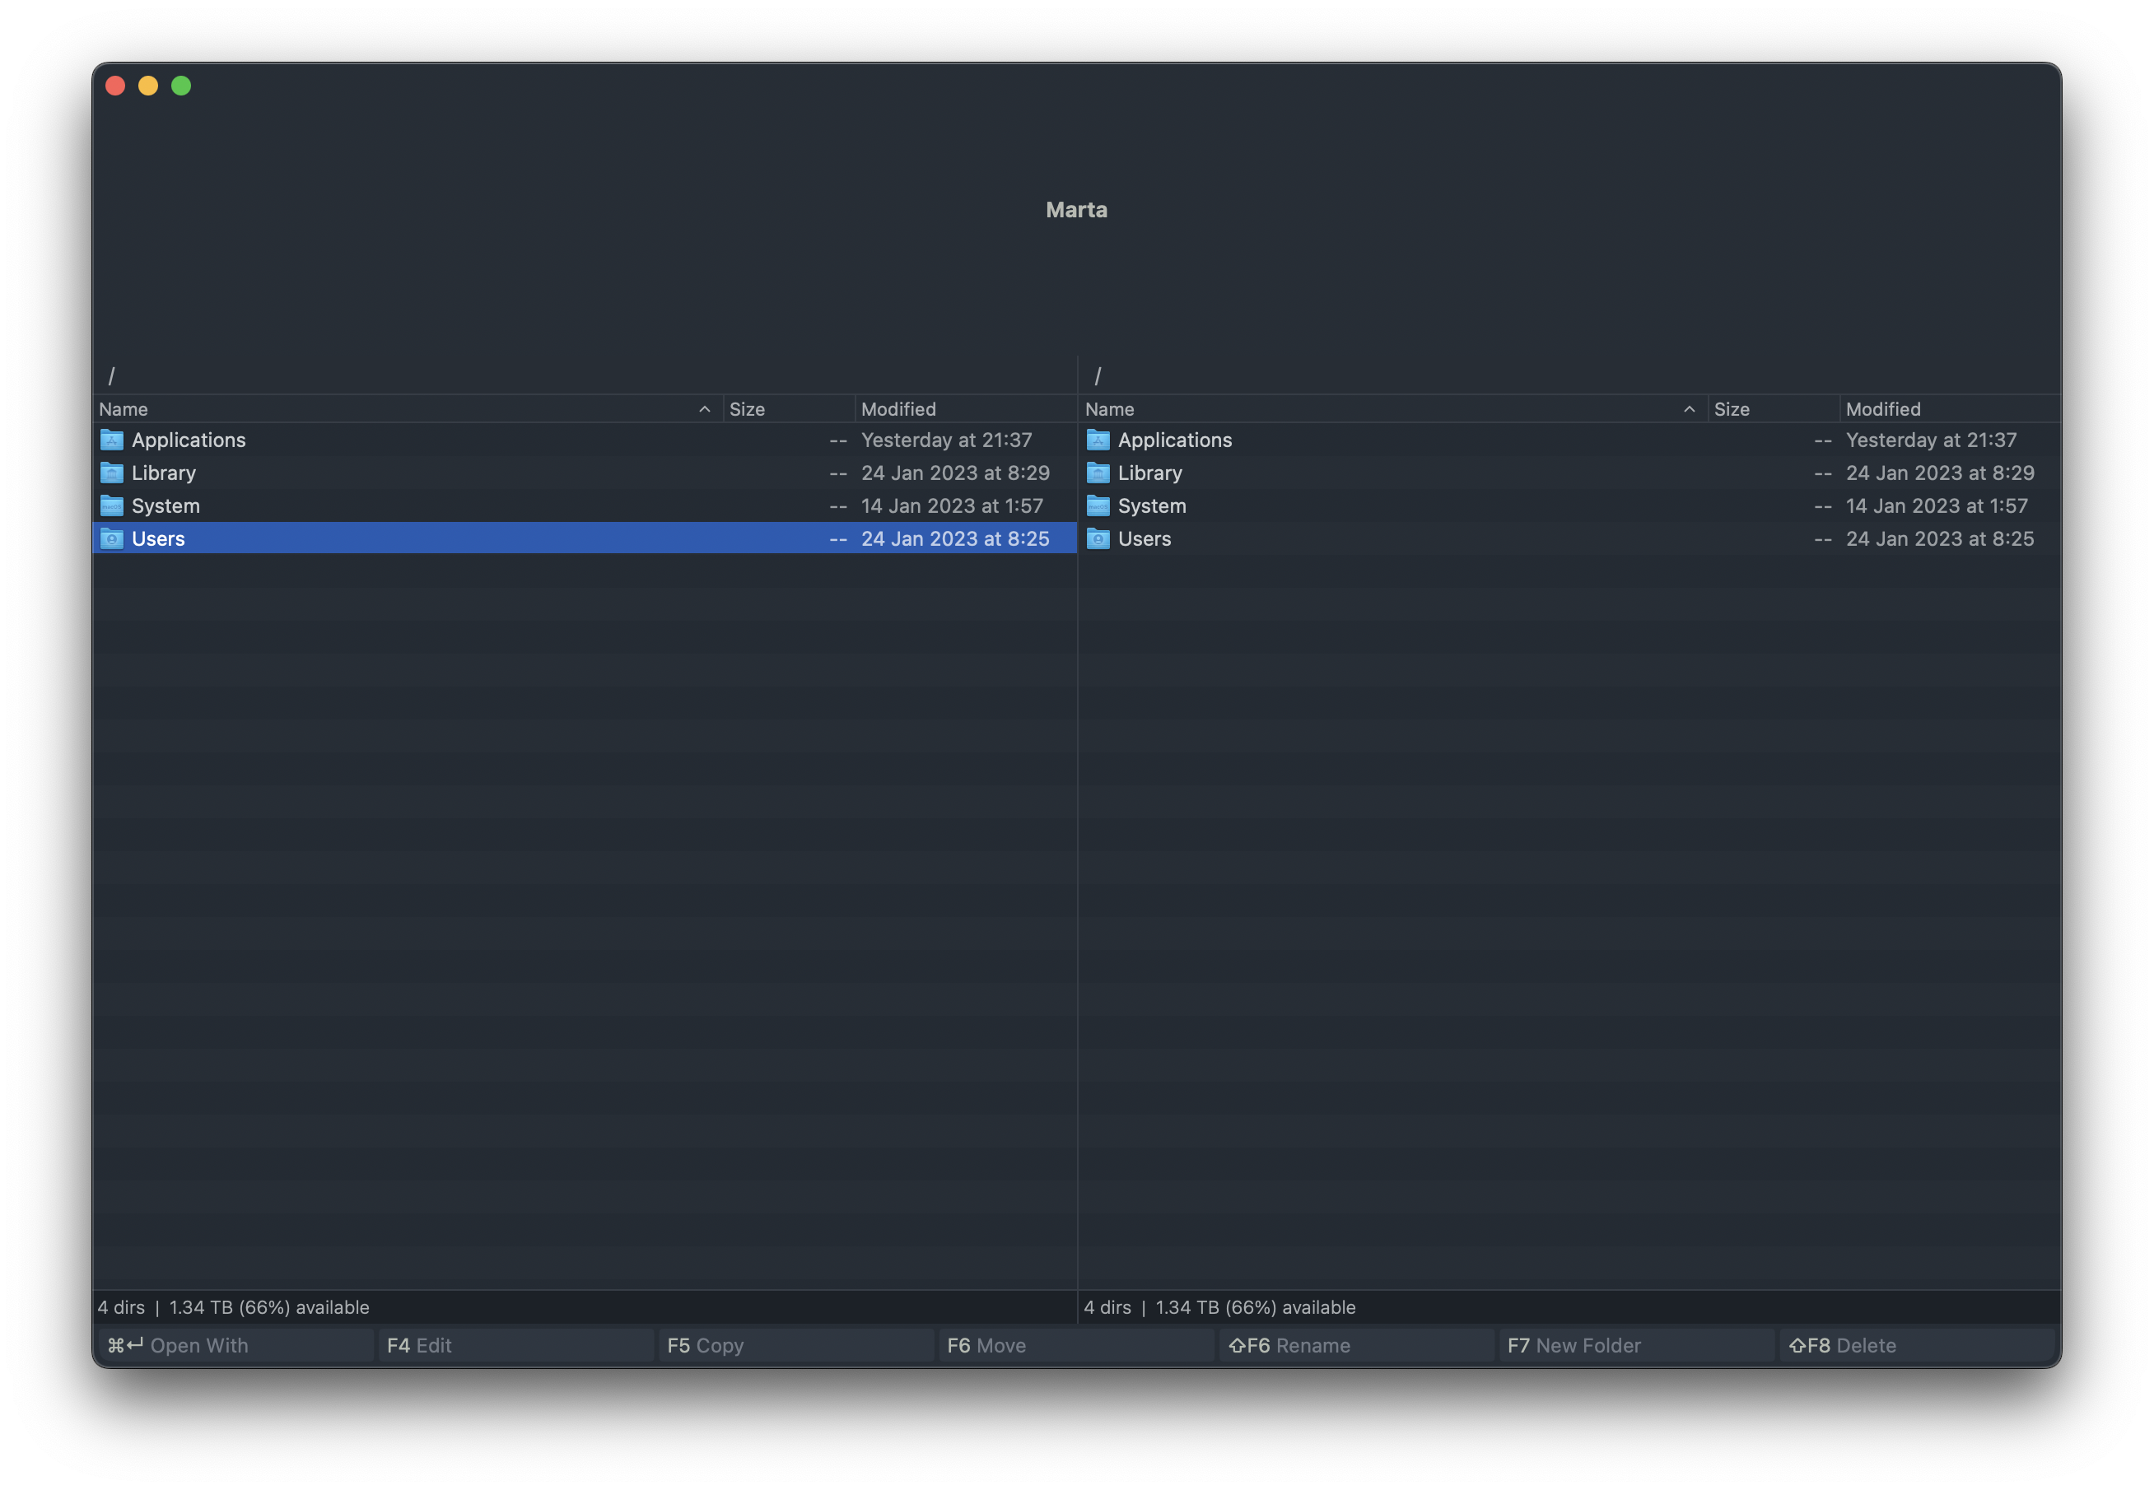This screenshot has width=2154, height=1490.
Task: Open the System folder in the left pane
Action: click(x=166, y=505)
